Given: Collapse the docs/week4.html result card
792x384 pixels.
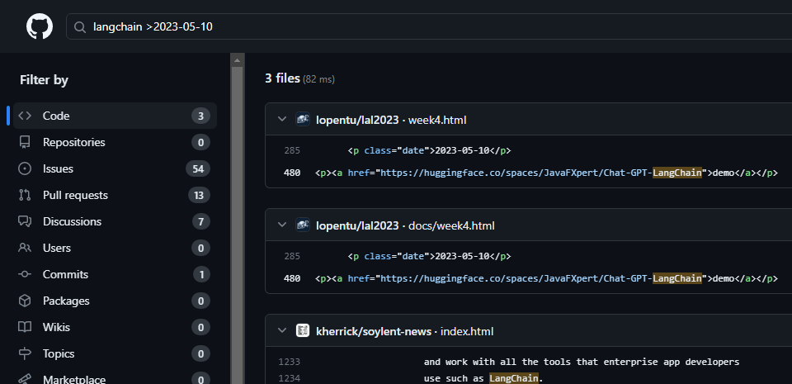Looking at the screenshot, I should pyautogui.click(x=282, y=225).
